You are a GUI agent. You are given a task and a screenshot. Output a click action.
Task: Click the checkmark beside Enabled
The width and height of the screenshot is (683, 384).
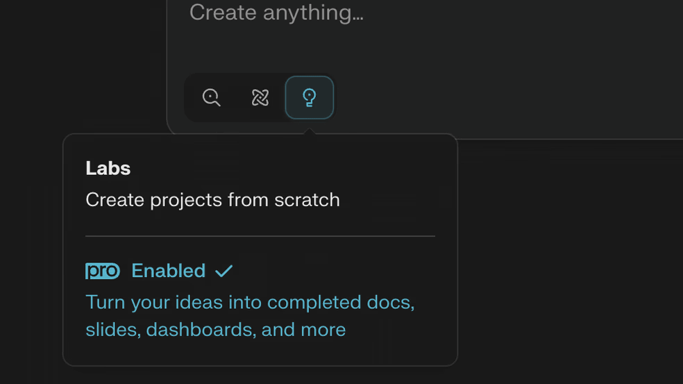coord(224,271)
